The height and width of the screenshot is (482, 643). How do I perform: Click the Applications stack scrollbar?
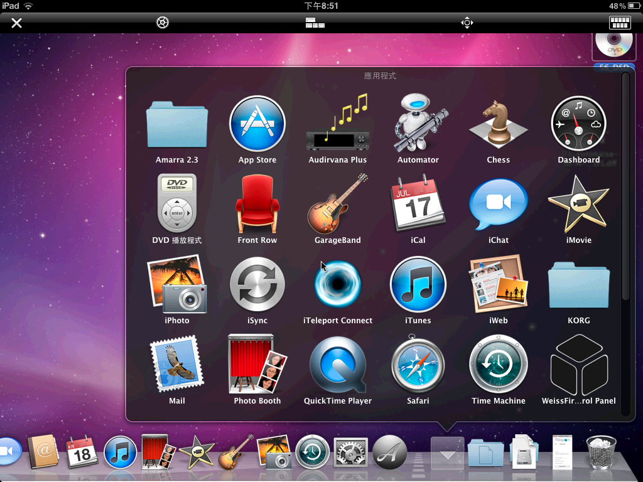click(x=625, y=186)
